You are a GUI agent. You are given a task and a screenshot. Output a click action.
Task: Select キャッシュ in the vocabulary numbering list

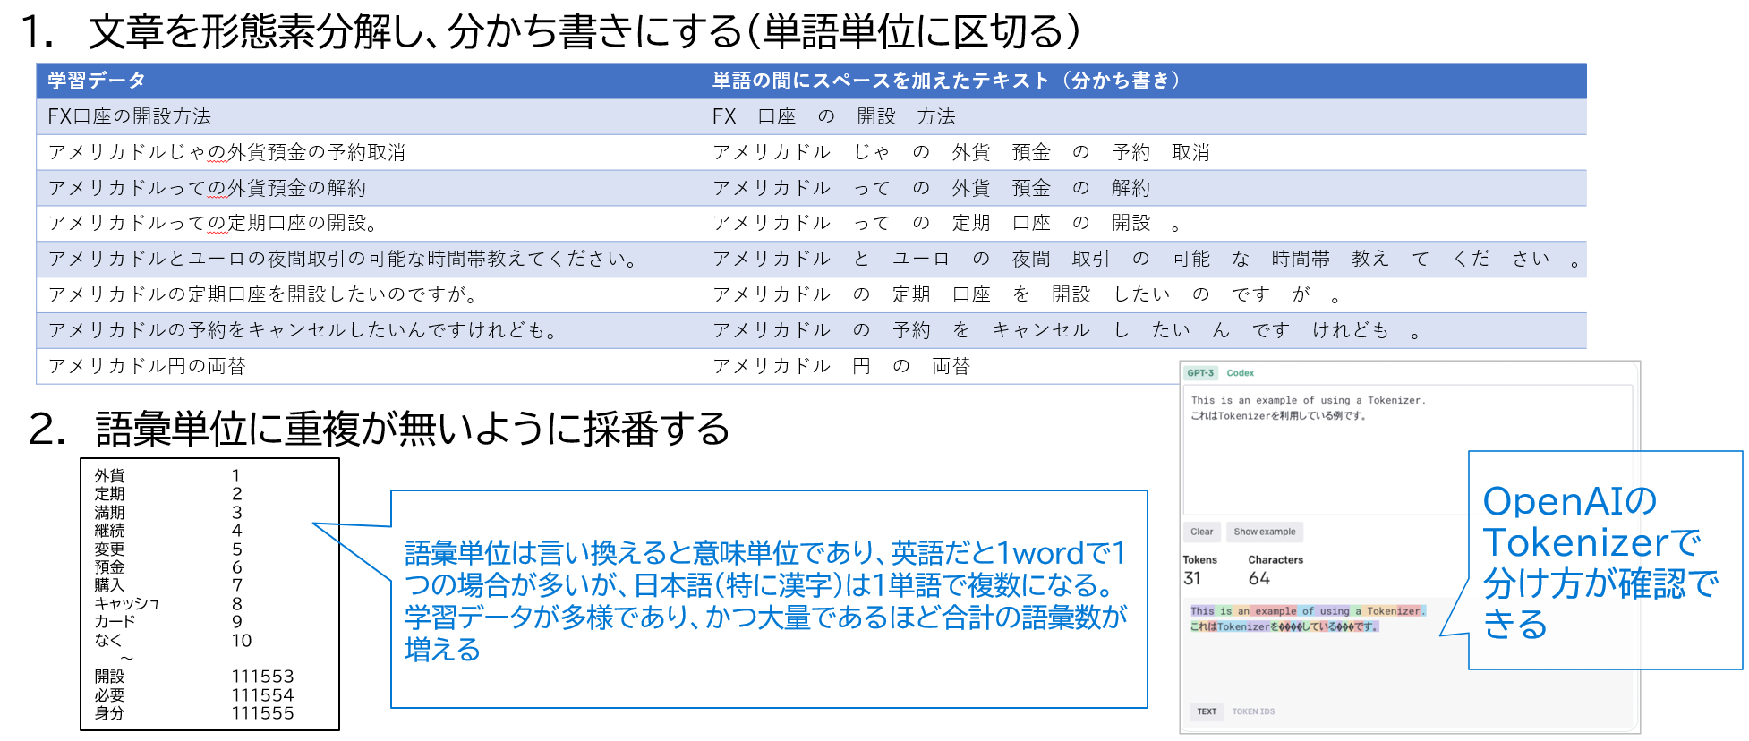[128, 604]
